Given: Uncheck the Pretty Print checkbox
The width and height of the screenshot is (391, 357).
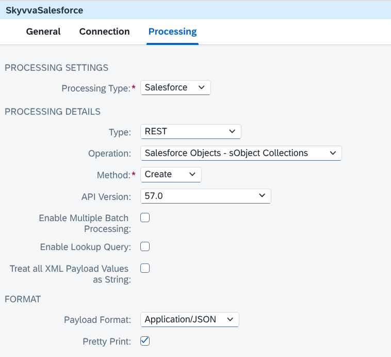Looking at the screenshot, I should coord(145,341).
